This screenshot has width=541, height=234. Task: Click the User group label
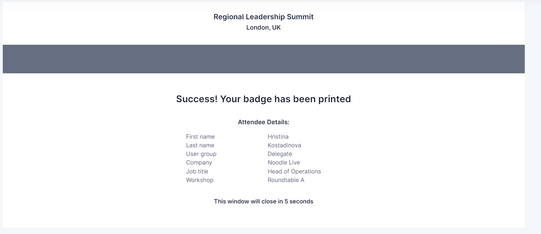pyautogui.click(x=201, y=154)
